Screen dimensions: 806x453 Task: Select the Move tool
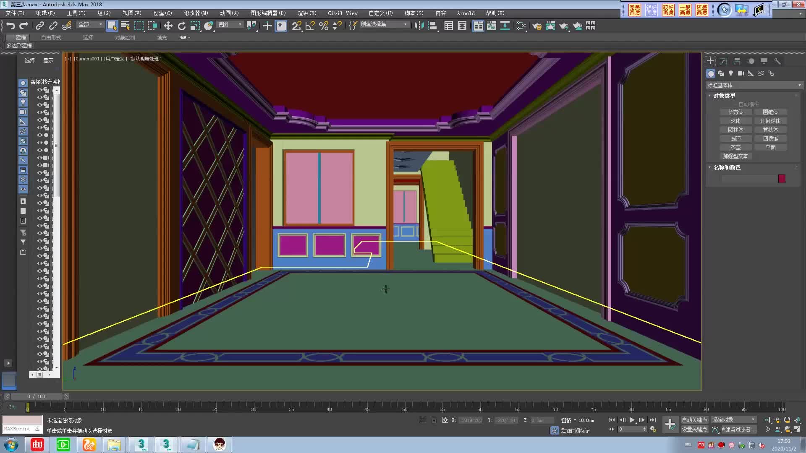(x=168, y=26)
